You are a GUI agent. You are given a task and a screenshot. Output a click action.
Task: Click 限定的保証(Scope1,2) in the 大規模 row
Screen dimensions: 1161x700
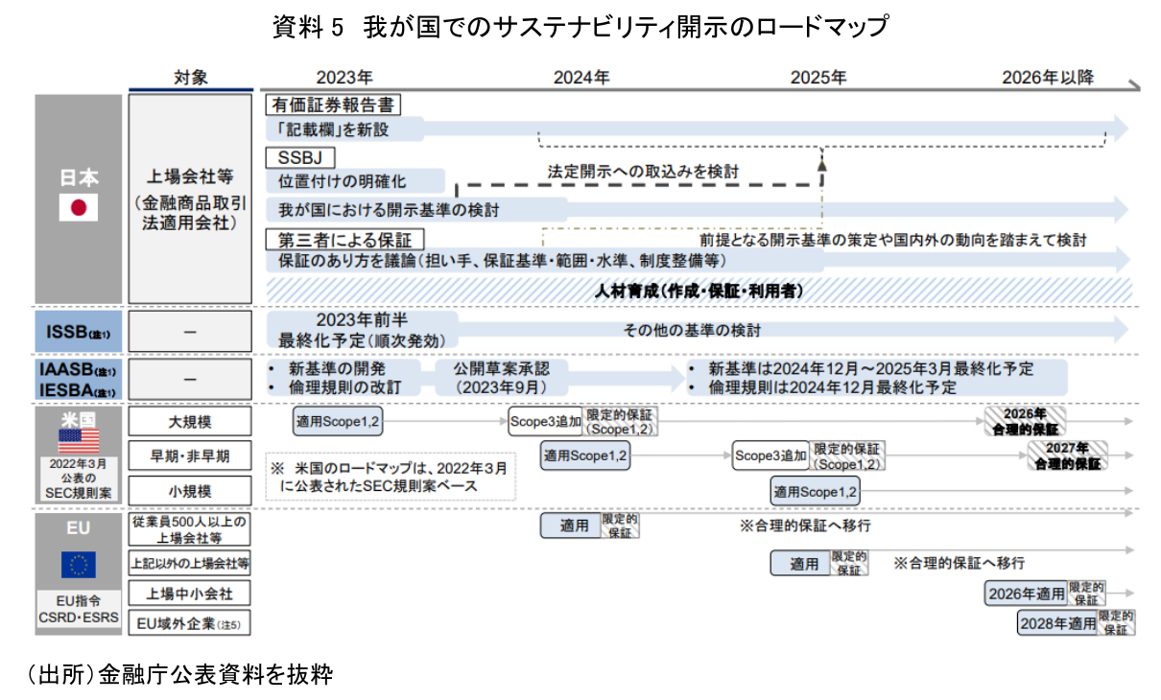coord(620,422)
